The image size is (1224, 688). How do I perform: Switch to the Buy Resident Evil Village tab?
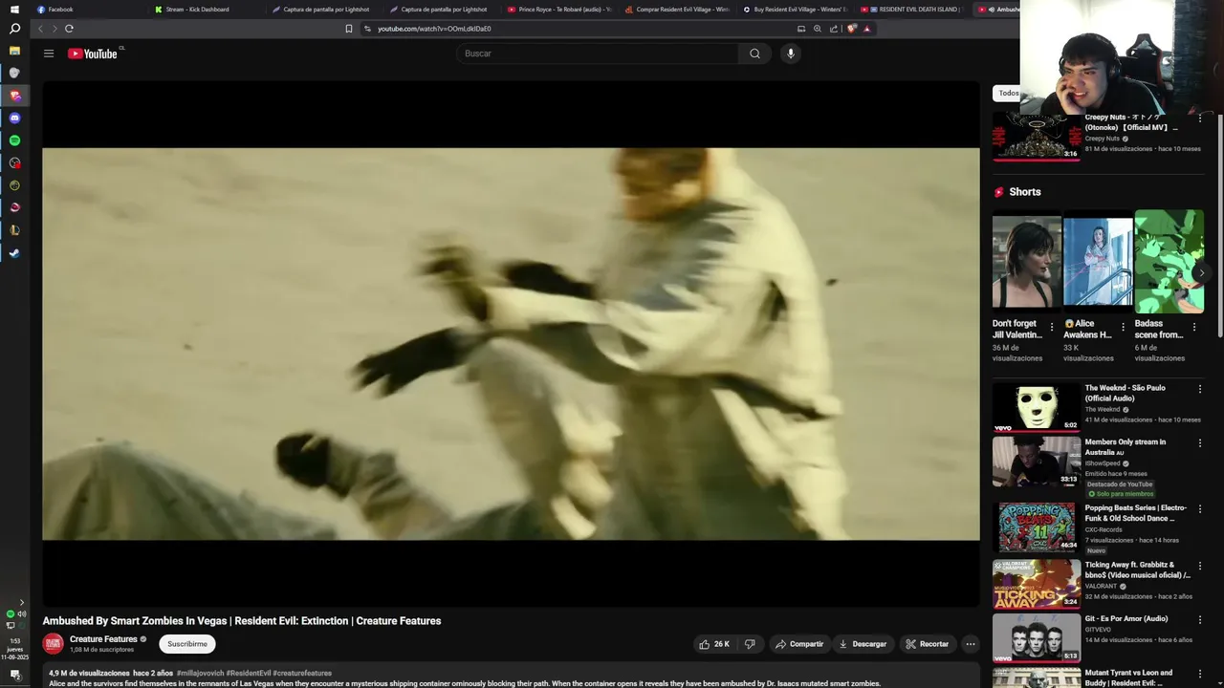[x=795, y=9]
